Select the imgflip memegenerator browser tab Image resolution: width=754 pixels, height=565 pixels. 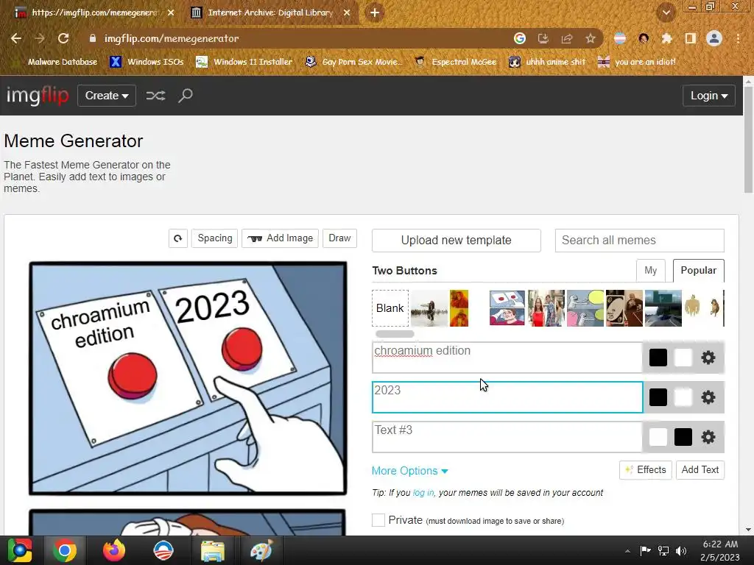tap(94, 13)
